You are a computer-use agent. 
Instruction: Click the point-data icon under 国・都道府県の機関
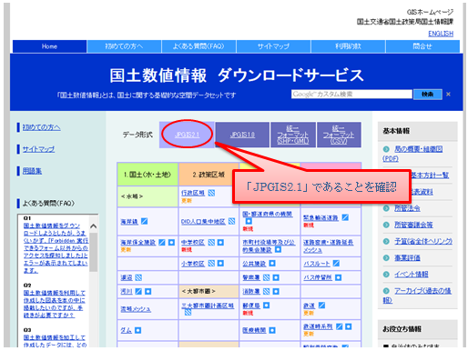pos(249,221)
